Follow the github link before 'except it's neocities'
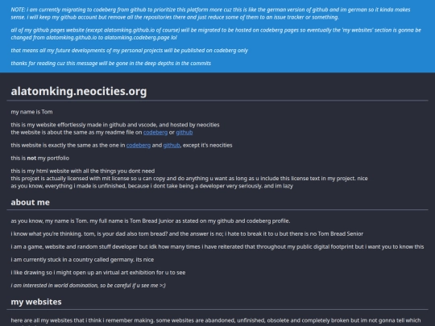435x326 pixels. [x=172, y=145]
